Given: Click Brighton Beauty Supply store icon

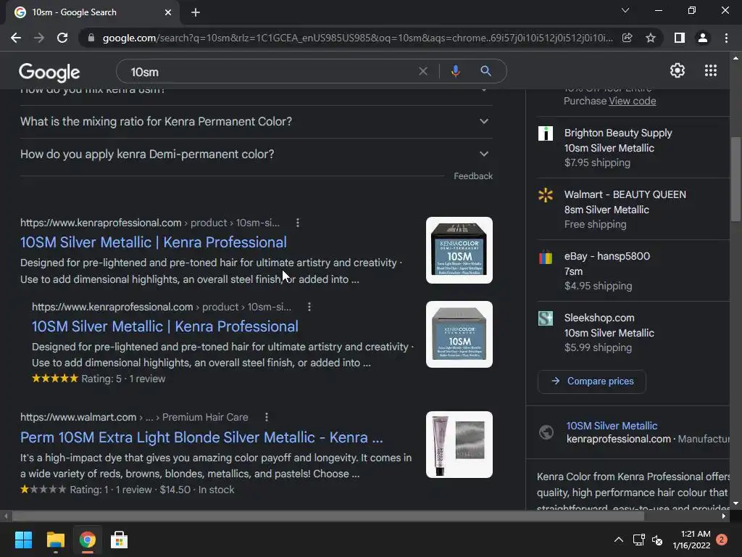Looking at the screenshot, I should [x=546, y=133].
